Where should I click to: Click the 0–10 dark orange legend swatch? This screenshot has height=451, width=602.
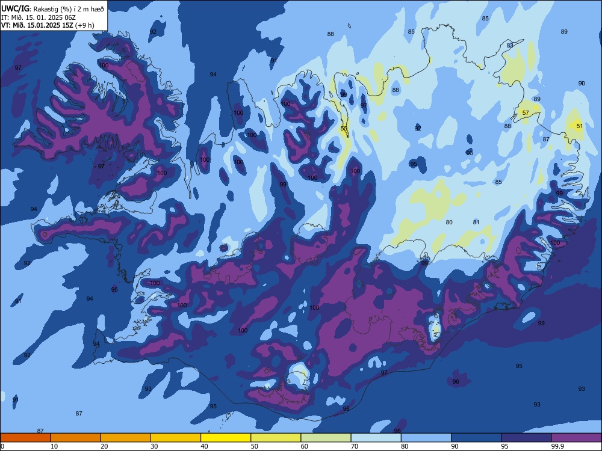click(x=25, y=438)
